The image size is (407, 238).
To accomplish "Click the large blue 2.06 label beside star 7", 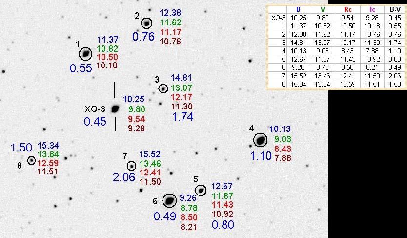I will (x=123, y=178).
